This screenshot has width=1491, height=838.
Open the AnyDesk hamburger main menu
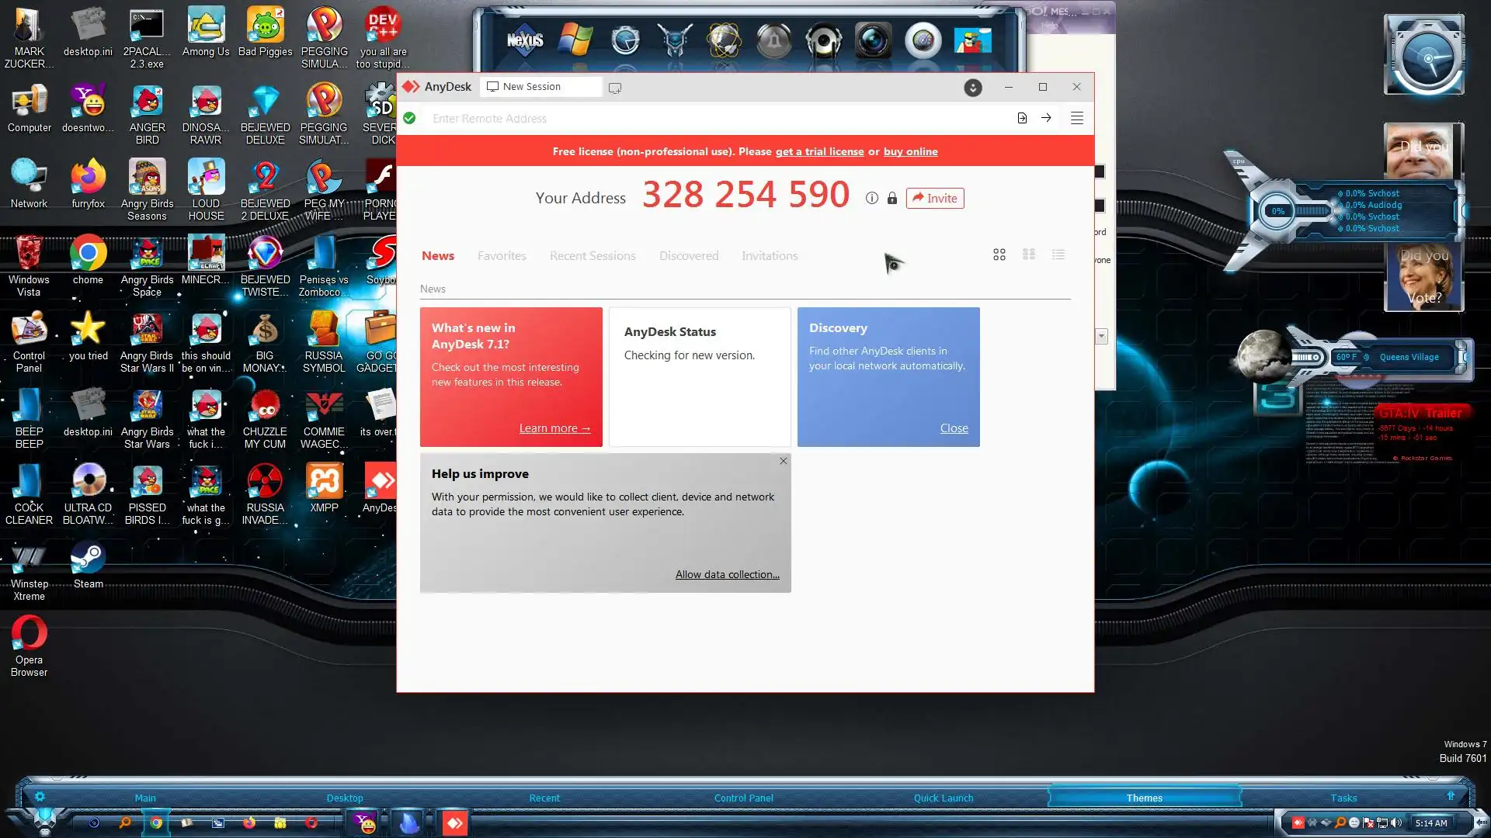[x=1076, y=118]
